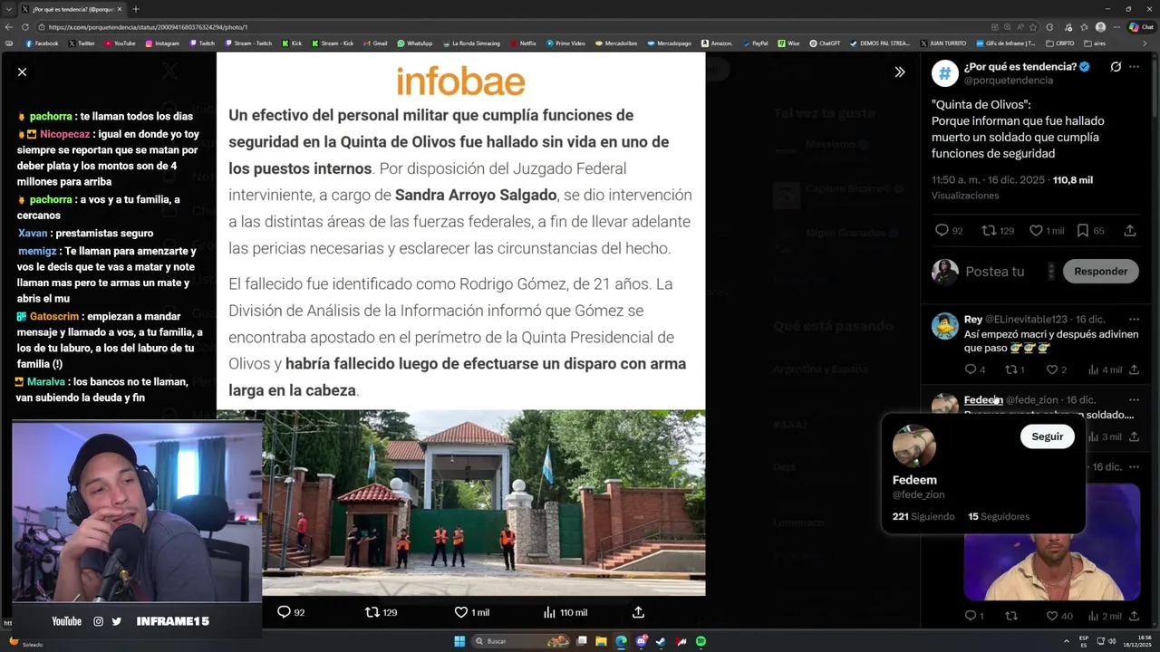Viewport: 1160px width, 652px height.
Task: Repost Rey's reply showing 1
Action: tap(1016, 369)
